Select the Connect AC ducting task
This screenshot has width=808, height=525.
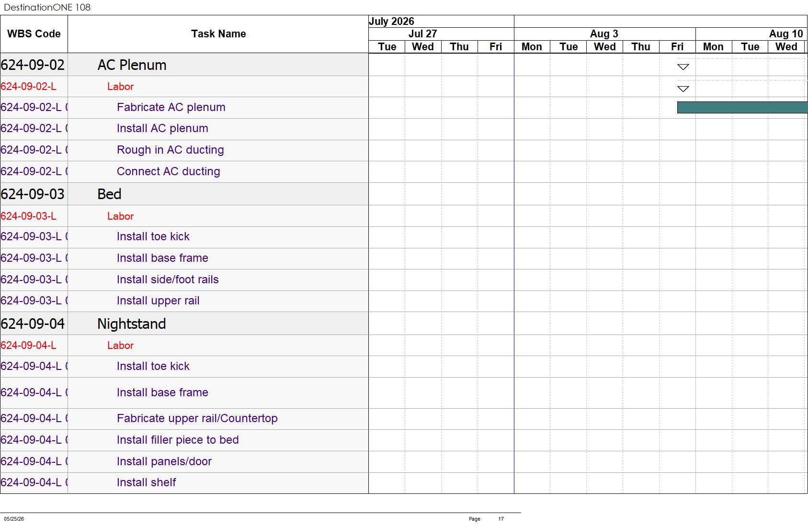tap(169, 171)
